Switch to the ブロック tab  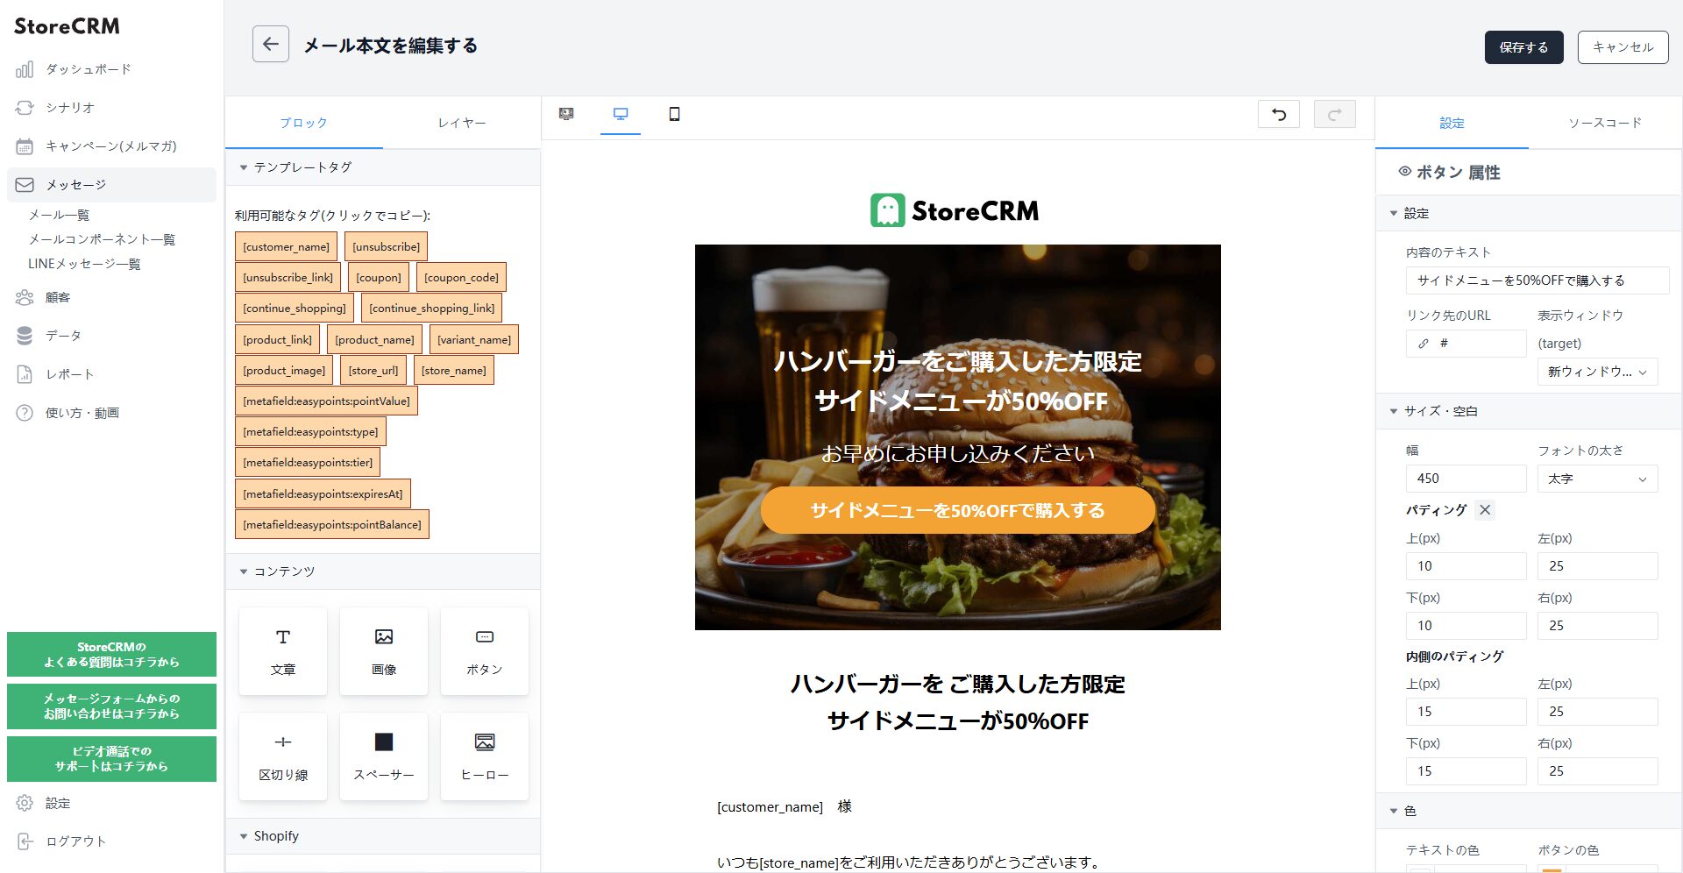(x=303, y=123)
